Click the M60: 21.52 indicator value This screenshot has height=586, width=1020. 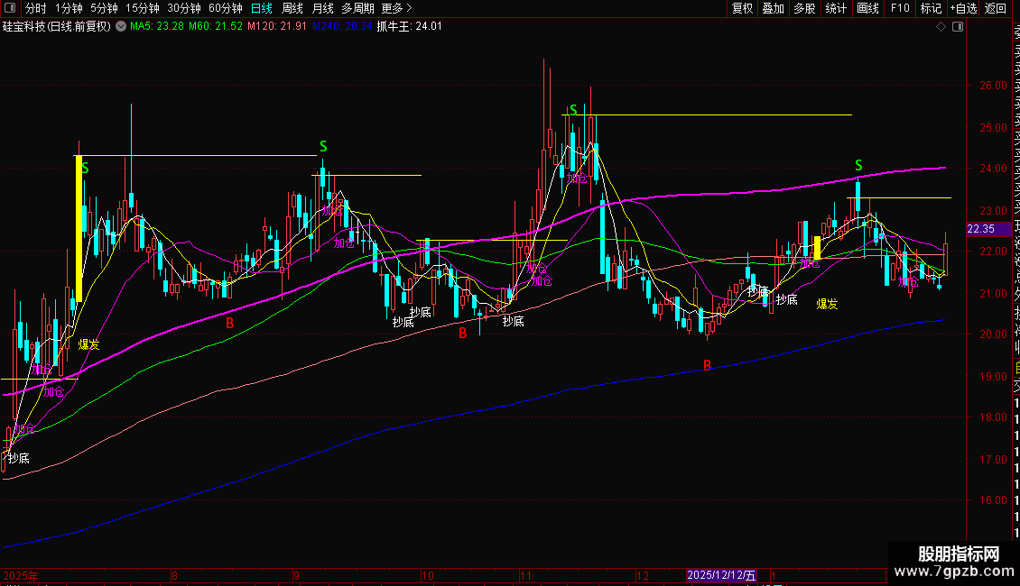(x=216, y=27)
